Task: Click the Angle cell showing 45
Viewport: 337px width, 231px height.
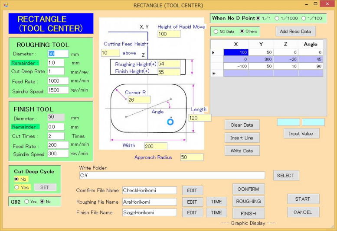Action: (x=311, y=59)
